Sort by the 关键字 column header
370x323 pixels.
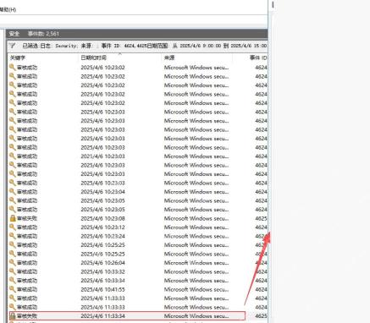pyautogui.click(x=18, y=57)
